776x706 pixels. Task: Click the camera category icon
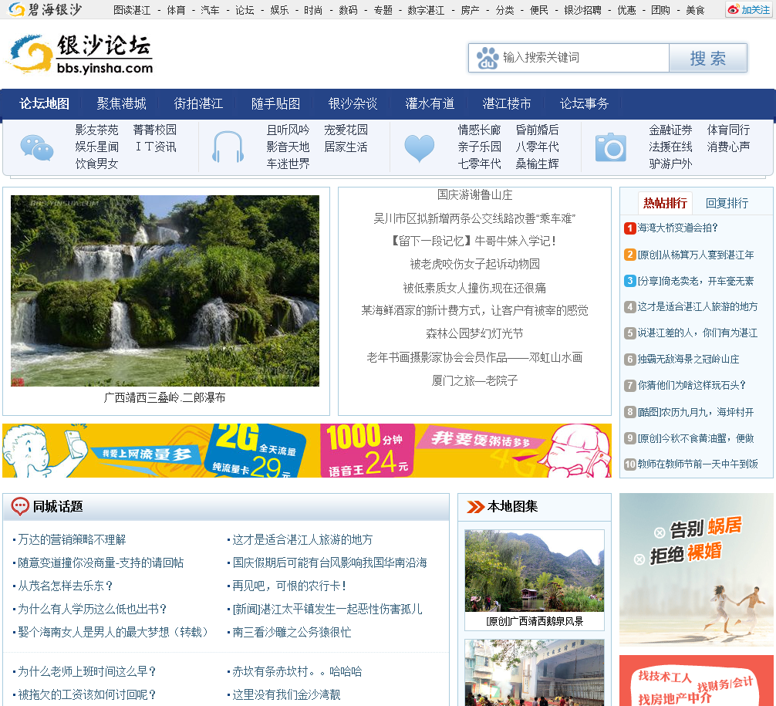pos(611,147)
